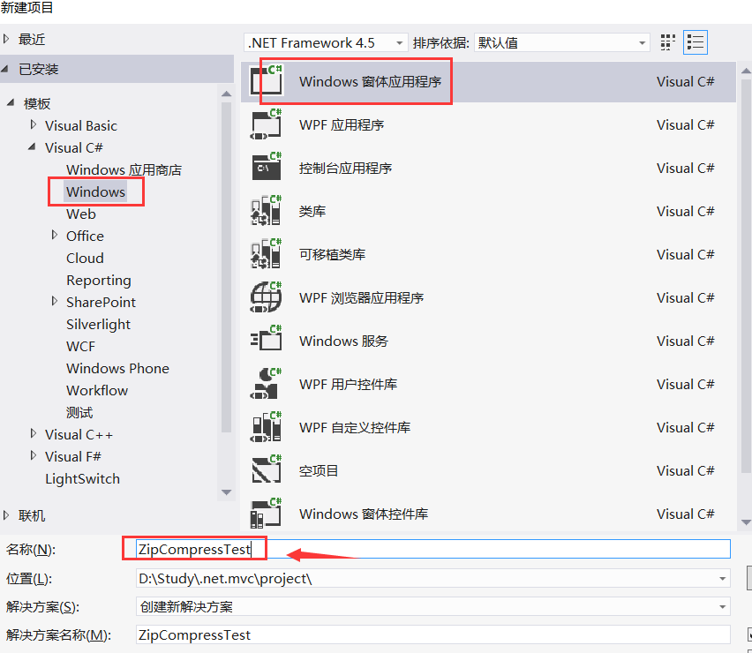The height and width of the screenshot is (653, 752).
Task: Click the 空项目 empty project icon
Action: (x=266, y=471)
